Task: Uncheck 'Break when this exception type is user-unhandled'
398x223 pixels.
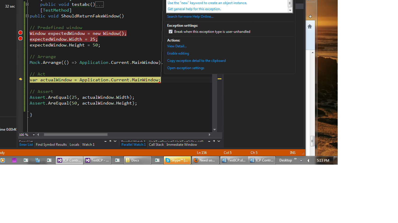Action: [170, 32]
